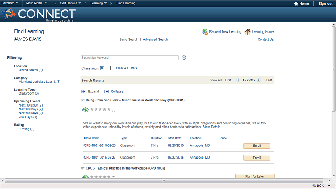Open Learning Home via house icon
The width and height of the screenshot is (336, 189).
pyautogui.click(x=247, y=32)
